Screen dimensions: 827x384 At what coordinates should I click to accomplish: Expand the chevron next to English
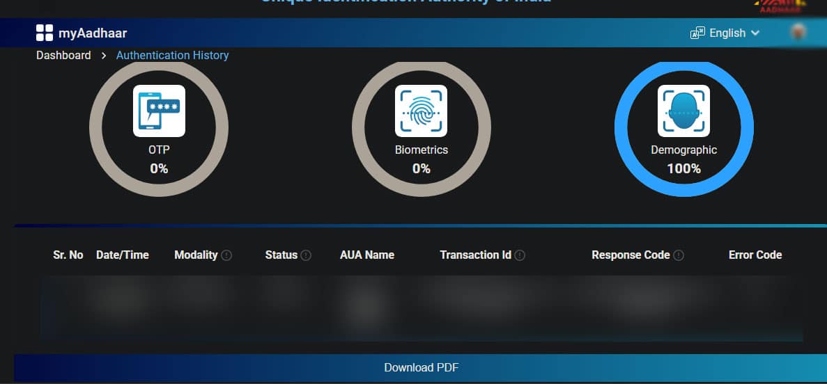755,33
